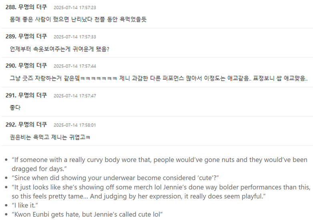This screenshot has height=220, width=313.
Task: Click the 17:58:01 timestamp on comment 292
Action: coord(74,125)
